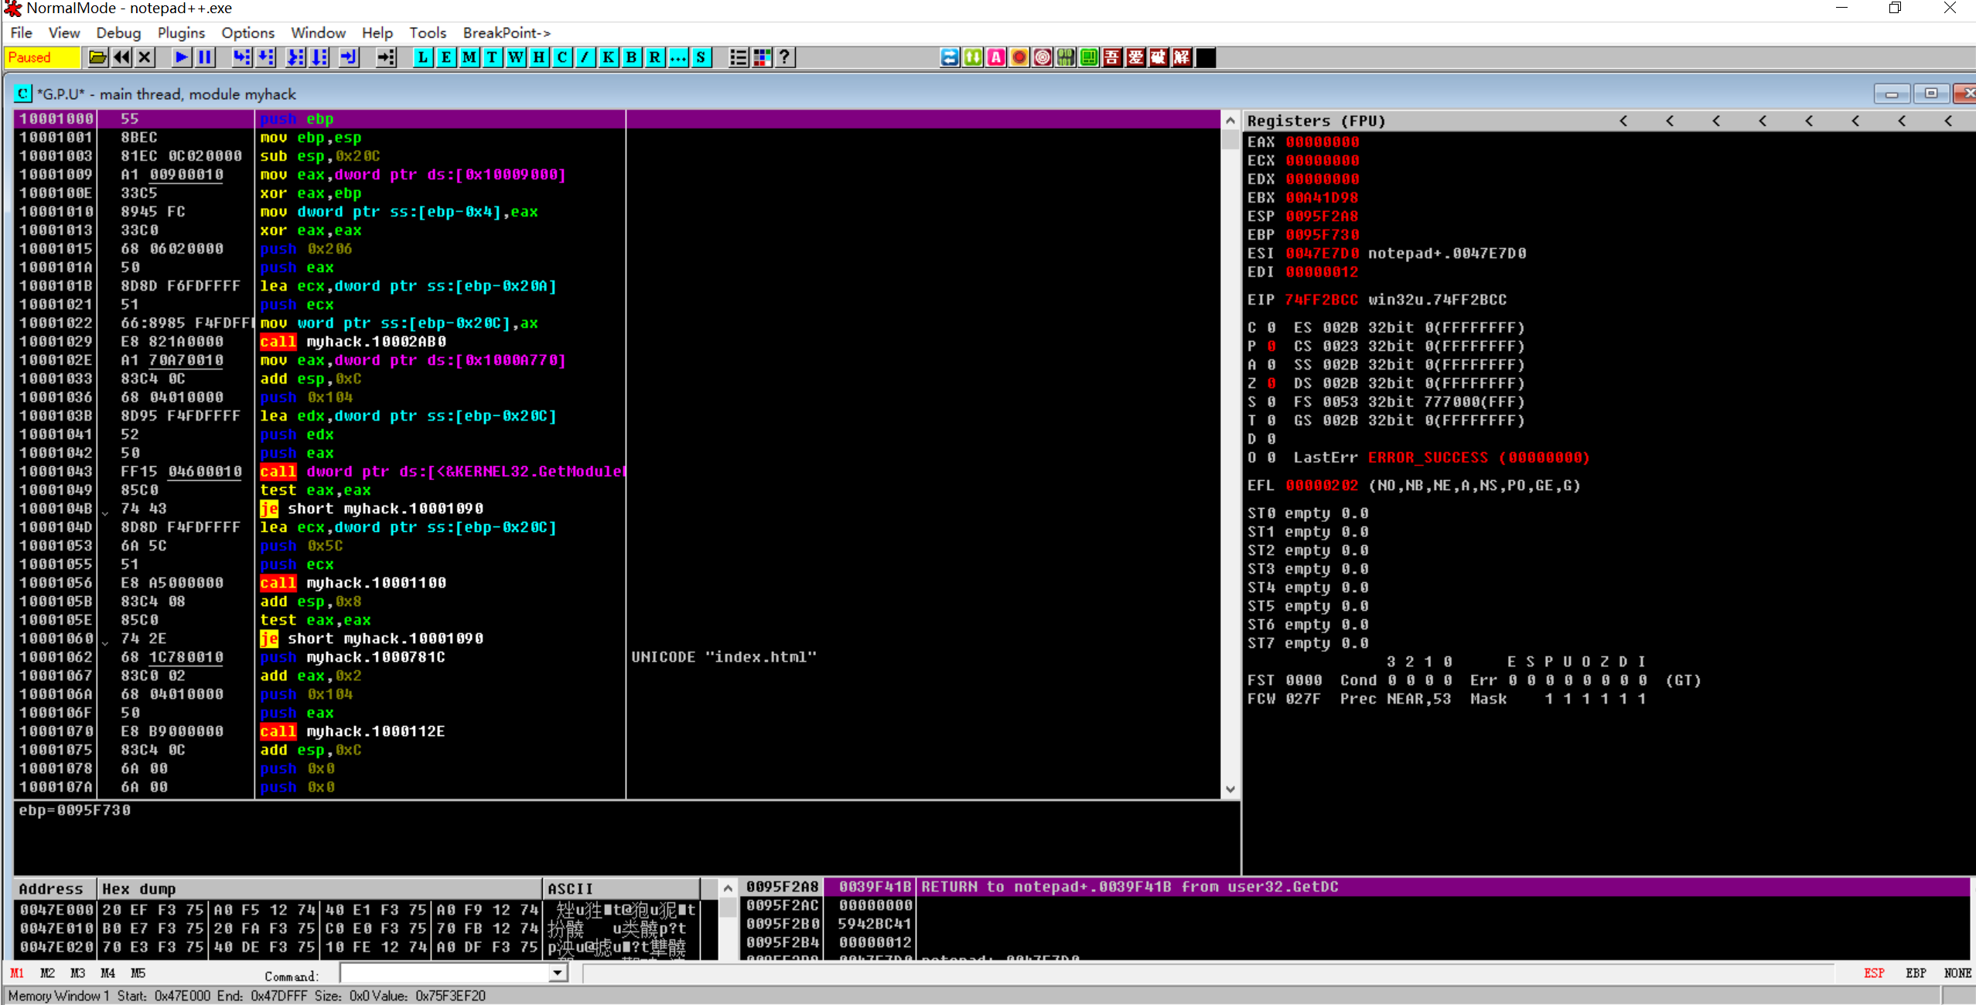Image resolution: width=1976 pixels, height=1005 pixels.
Task: Click Go to address black arrow icon
Action: (x=386, y=57)
